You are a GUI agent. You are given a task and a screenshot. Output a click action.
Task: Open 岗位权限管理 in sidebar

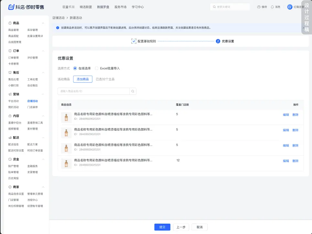[16, 206]
